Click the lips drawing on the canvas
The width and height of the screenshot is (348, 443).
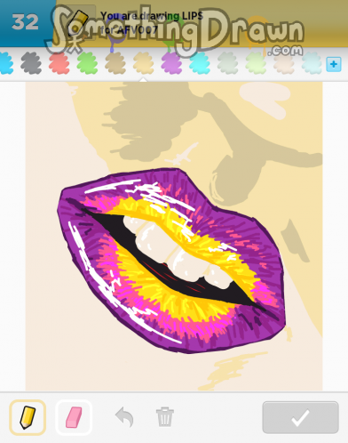coord(171,260)
